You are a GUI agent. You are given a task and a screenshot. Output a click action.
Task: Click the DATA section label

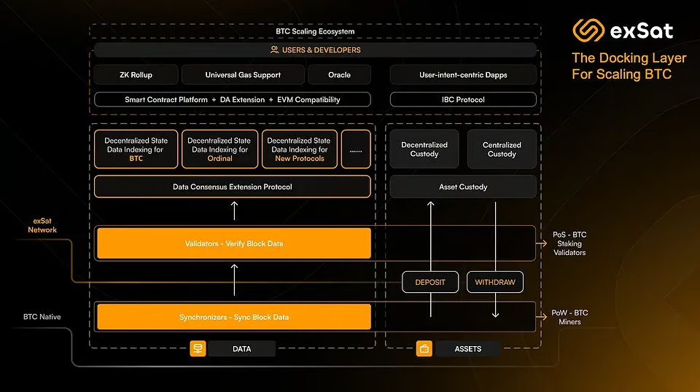241,349
